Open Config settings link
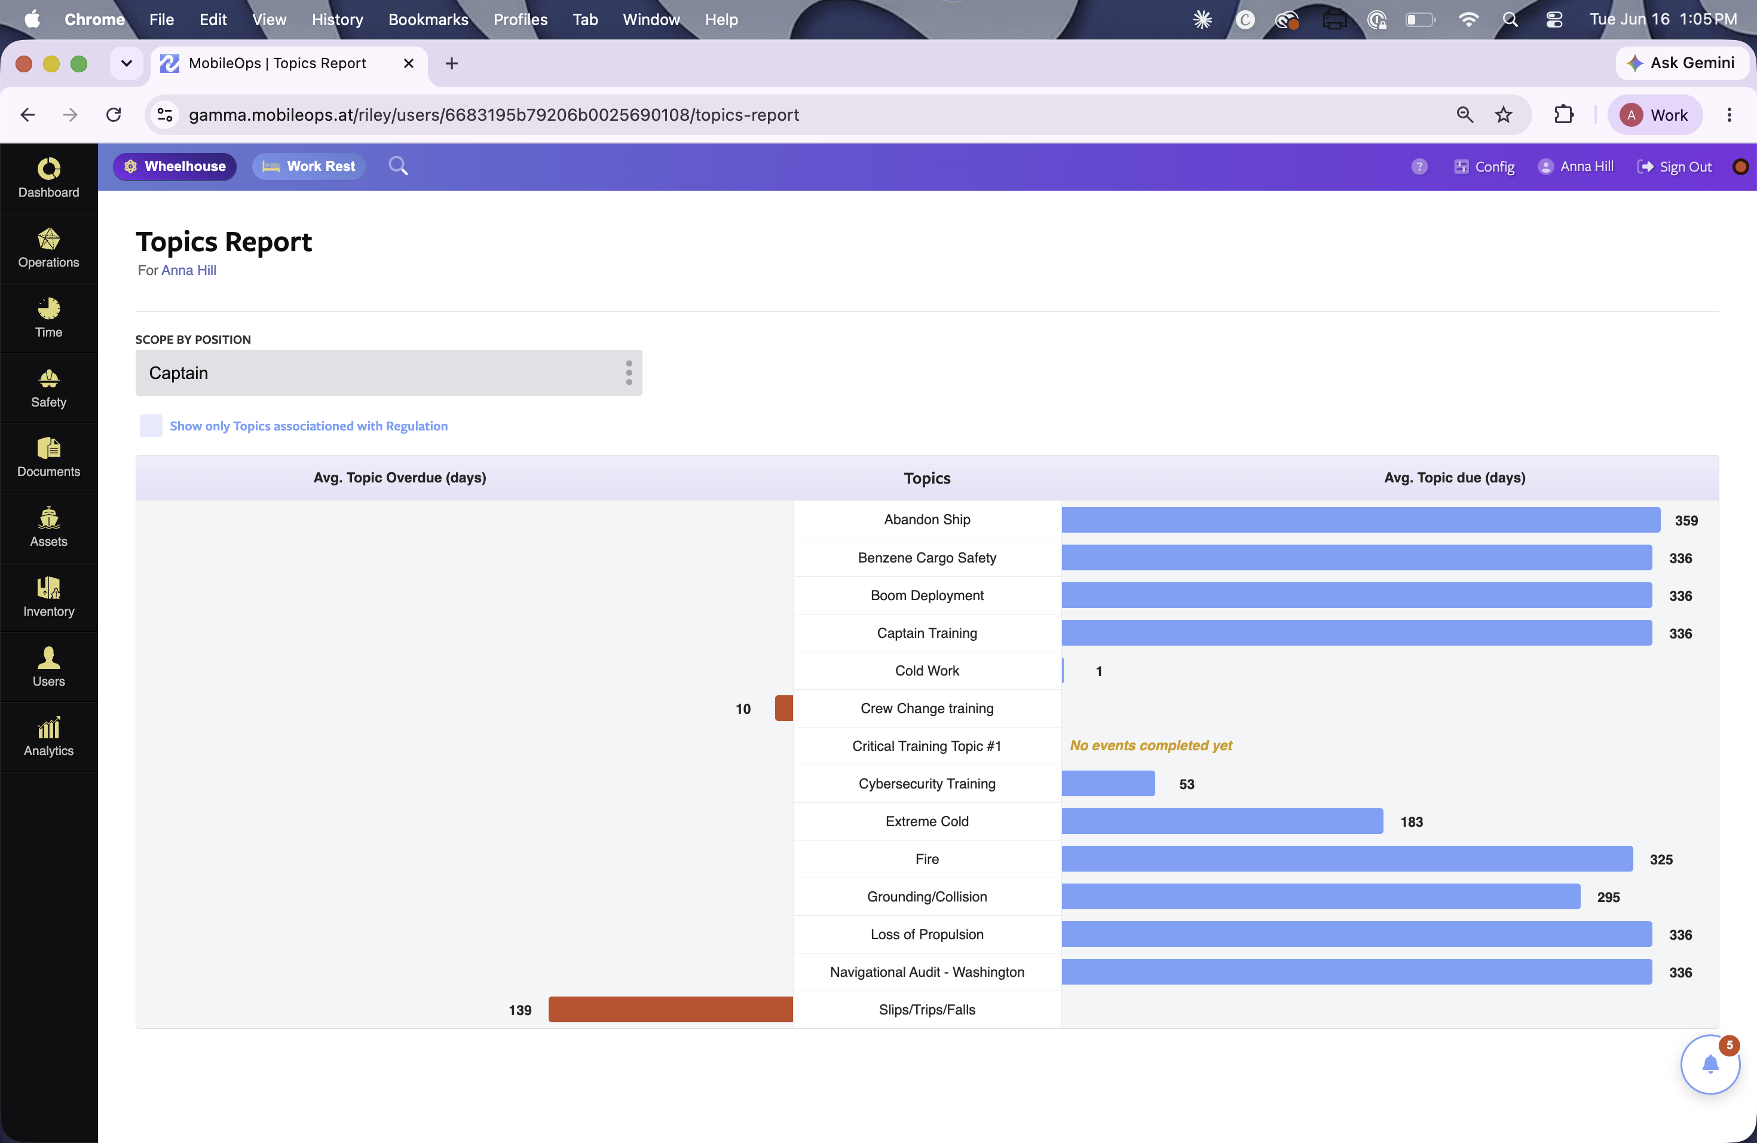The height and width of the screenshot is (1143, 1757). tap(1484, 167)
